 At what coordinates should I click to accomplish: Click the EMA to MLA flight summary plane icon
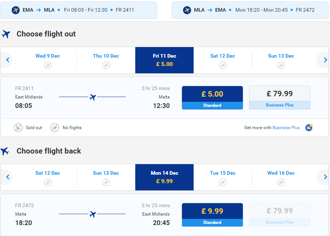click(16, 10)
